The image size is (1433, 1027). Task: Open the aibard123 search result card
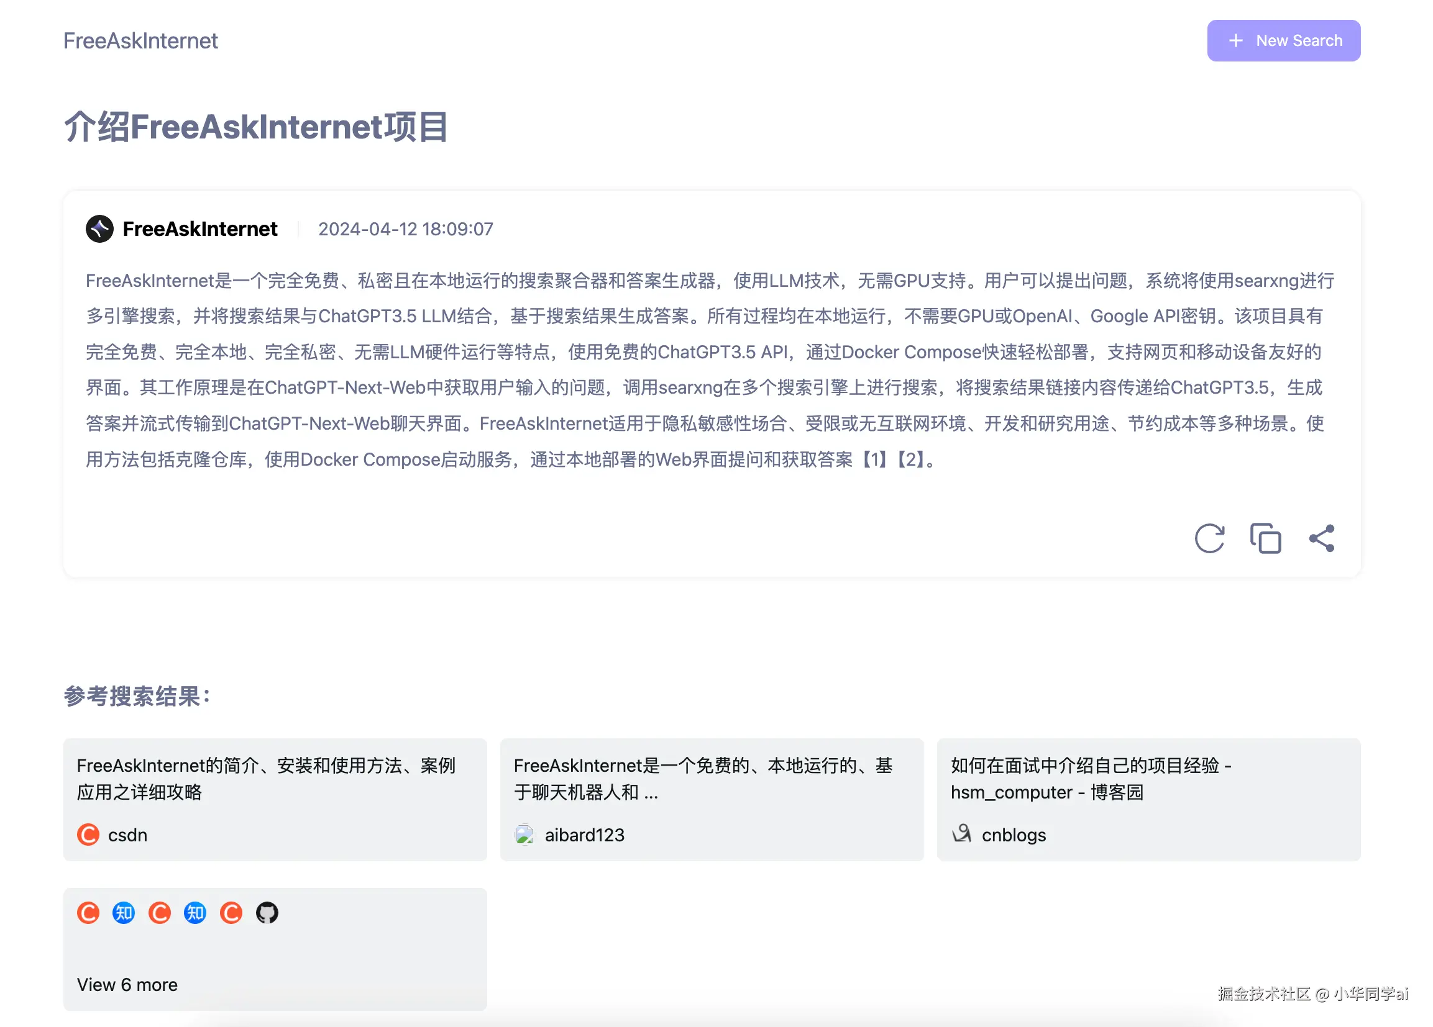tap(712, 799)
